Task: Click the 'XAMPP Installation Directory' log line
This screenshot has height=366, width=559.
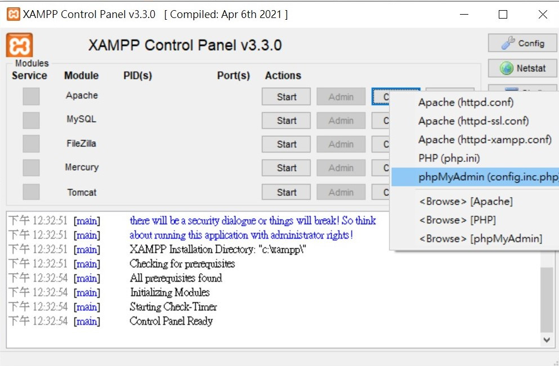Action: click(218, 249)
